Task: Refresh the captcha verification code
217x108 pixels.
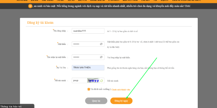Action: (x=101, y=81)
